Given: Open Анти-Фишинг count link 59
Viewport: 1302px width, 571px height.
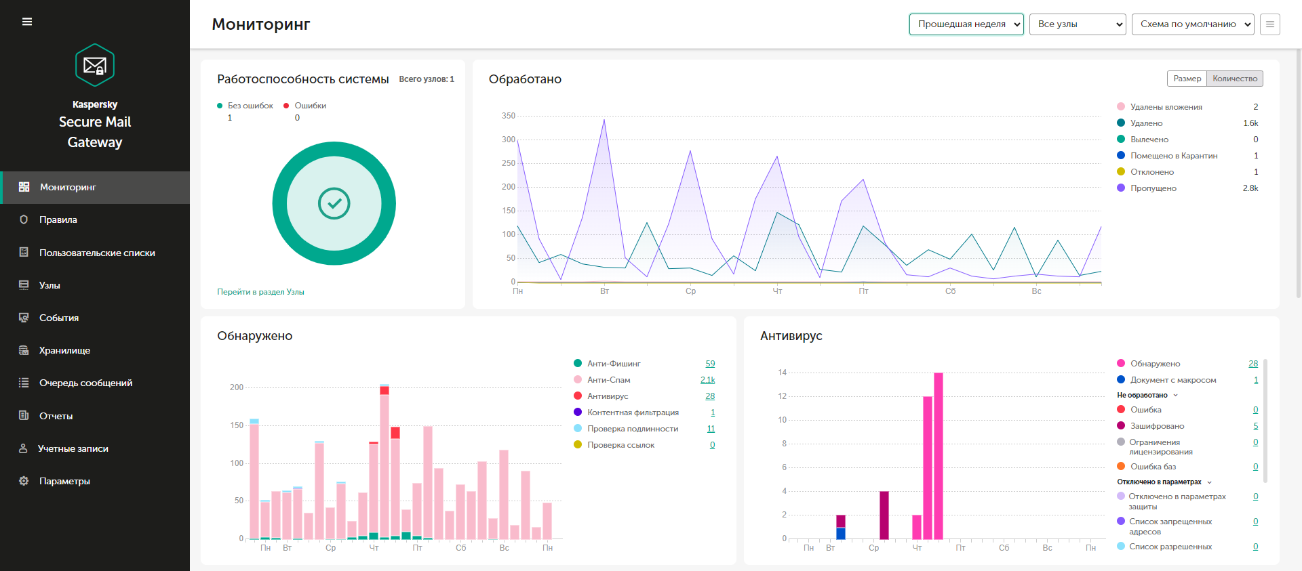Looking at the screenshot, I should (x=710, y=364).
